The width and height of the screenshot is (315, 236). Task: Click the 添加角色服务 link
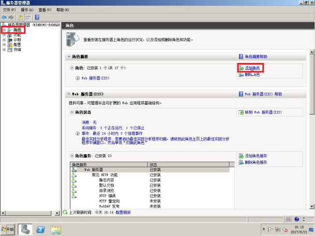point(256,155)
